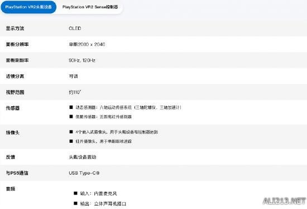307x209 pixels.
Task: Click the USB Type-C® value
Action: [x=84, y=173]
